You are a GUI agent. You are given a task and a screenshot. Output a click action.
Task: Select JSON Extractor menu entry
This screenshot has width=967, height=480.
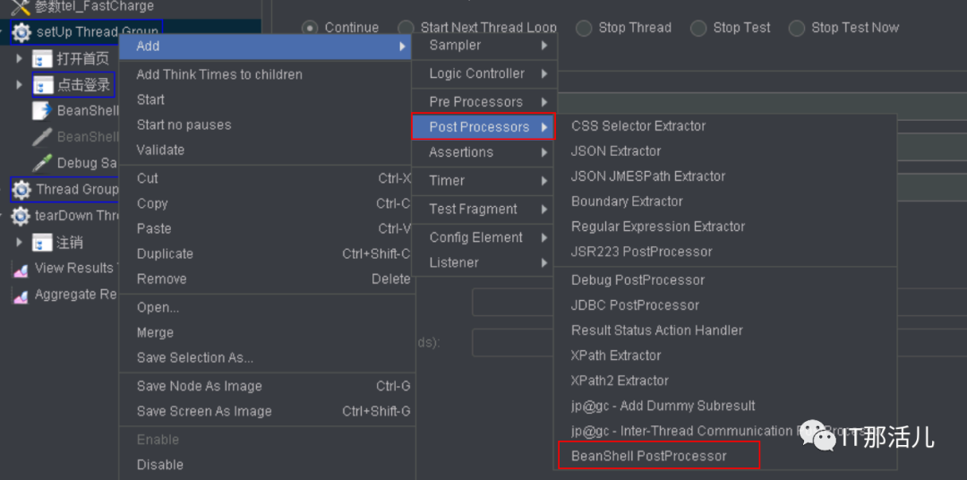616,151
